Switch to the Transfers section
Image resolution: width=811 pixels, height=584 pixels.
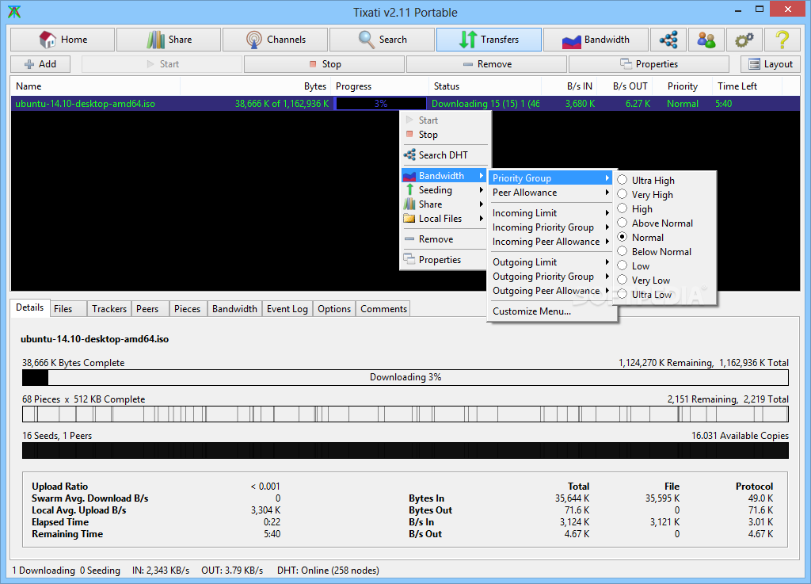coord(489,40)
